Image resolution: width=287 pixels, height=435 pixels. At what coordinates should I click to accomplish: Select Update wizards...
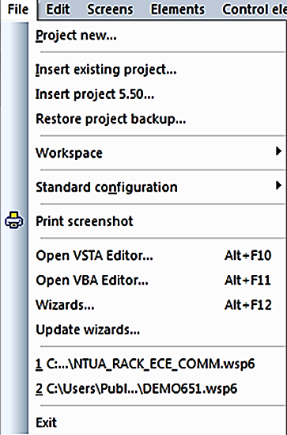[x=157, y=330]
